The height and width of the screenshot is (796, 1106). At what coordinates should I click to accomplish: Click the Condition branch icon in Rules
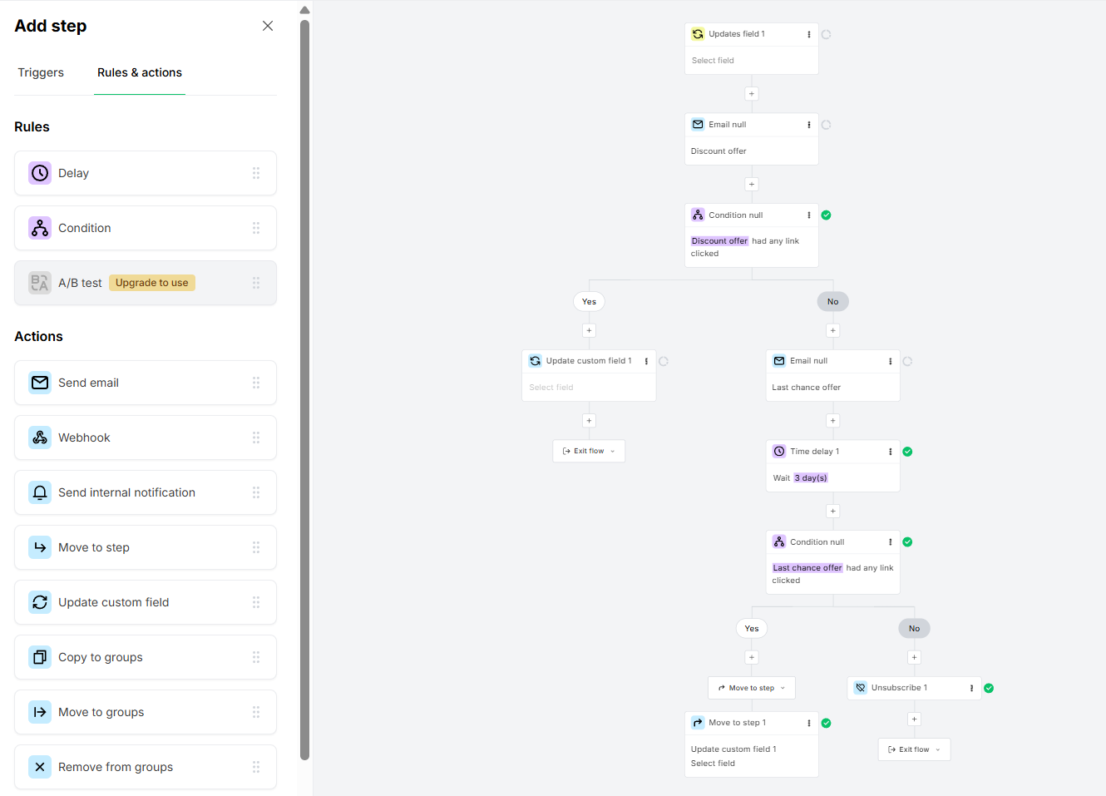pos(39,228)
